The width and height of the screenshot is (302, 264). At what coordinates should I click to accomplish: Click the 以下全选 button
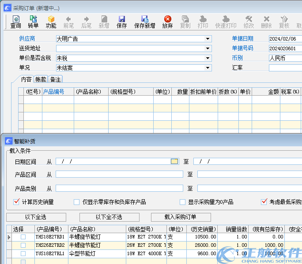(36, 217)
